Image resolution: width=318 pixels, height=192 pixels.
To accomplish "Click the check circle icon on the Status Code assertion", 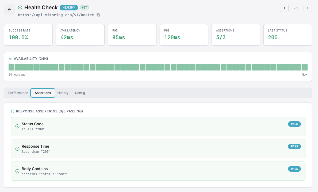I will click(17, 126).
